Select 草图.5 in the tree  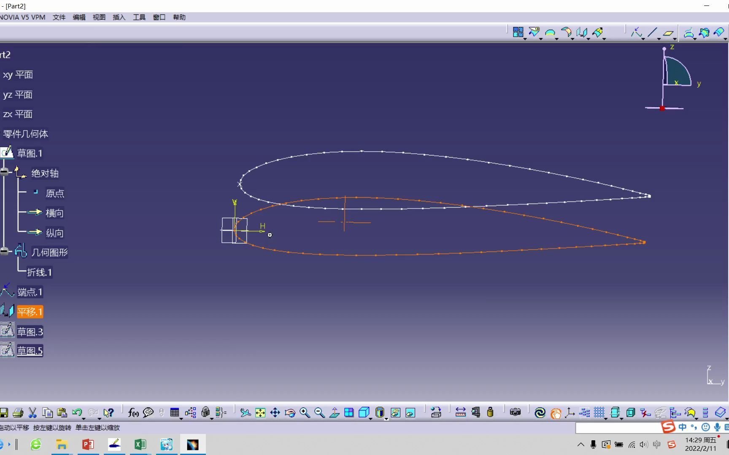[30, 351]
